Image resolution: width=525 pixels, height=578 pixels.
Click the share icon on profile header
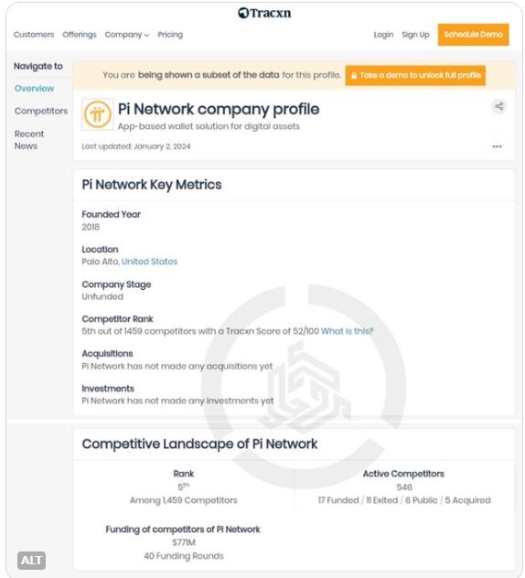pos(498,106)
